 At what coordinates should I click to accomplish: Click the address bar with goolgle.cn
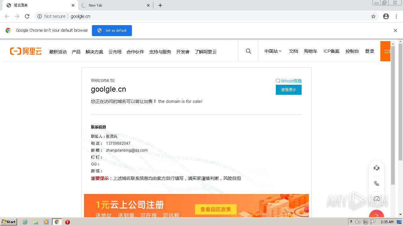206,16
